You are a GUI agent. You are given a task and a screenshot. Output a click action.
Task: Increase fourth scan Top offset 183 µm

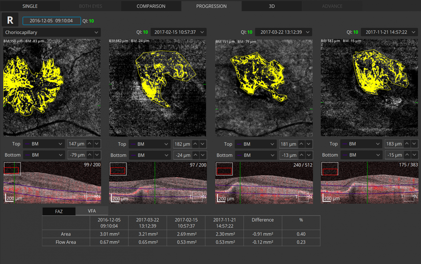[407, 144]
